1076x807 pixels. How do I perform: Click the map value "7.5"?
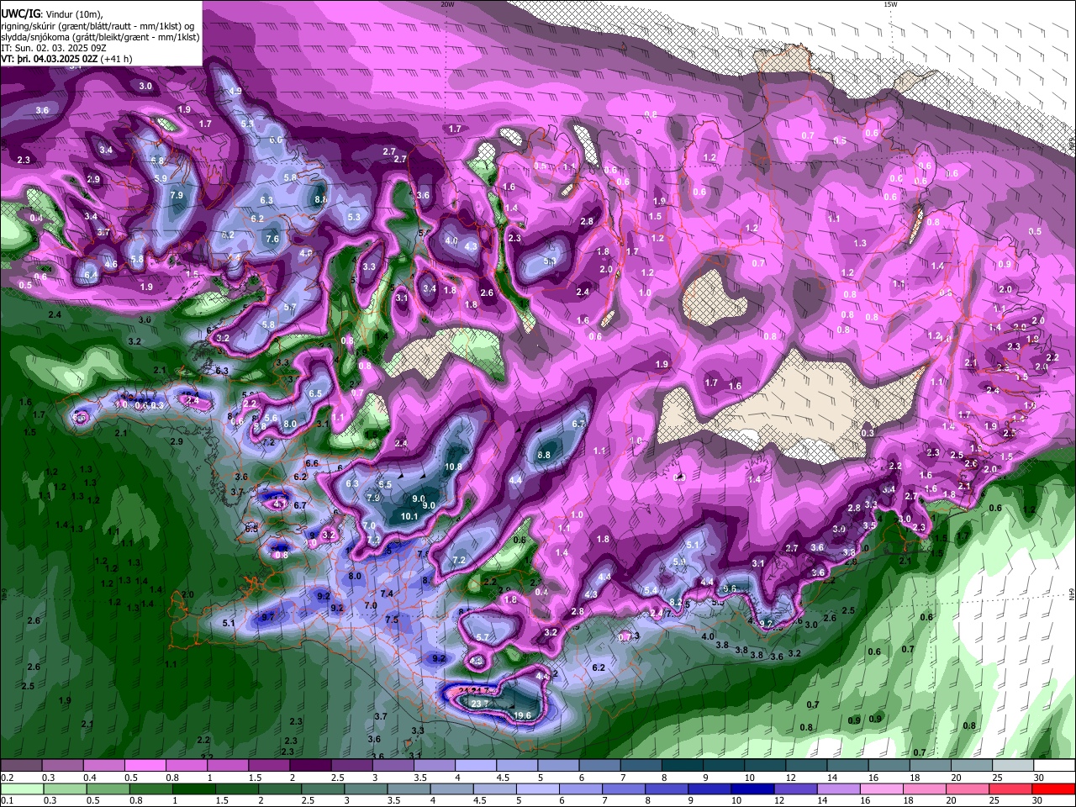pyautogui.click(x=392, y=620)
